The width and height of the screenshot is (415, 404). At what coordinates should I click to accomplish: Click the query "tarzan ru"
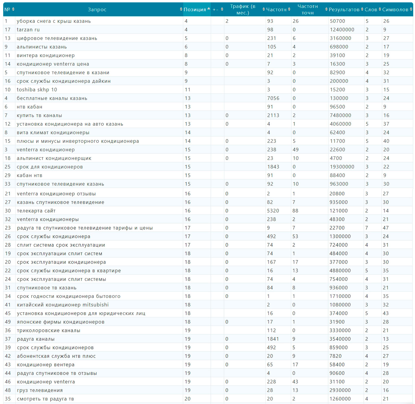28,30
